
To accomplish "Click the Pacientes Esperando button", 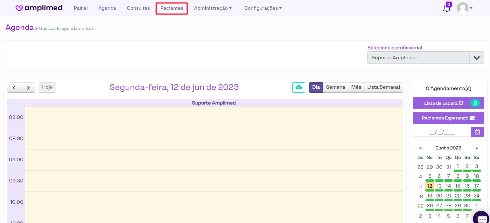I will [448, 118].
